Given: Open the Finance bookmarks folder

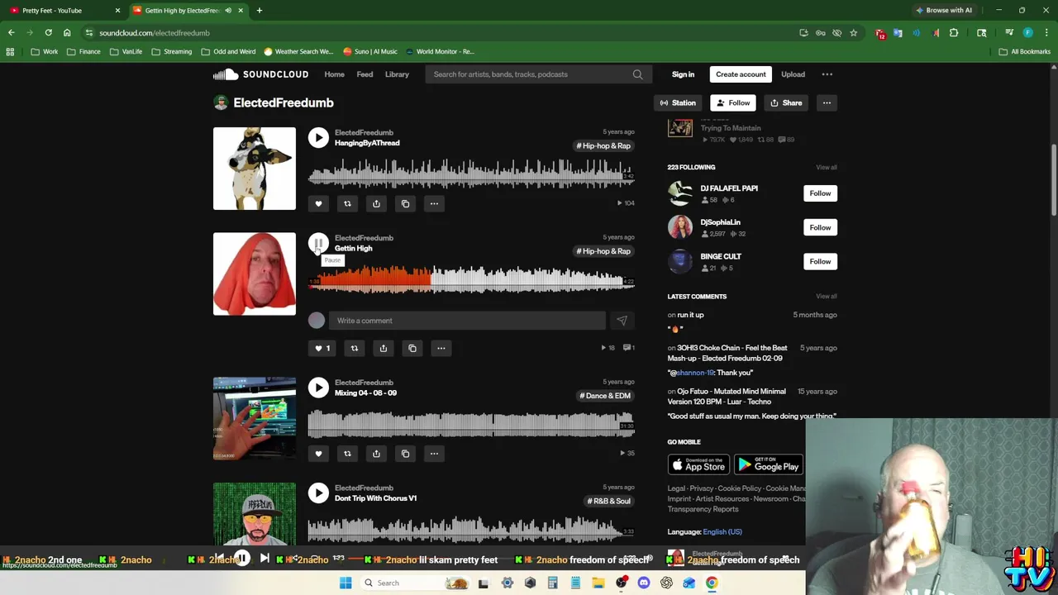Looking at the screenshot, I should coord(83,51).
